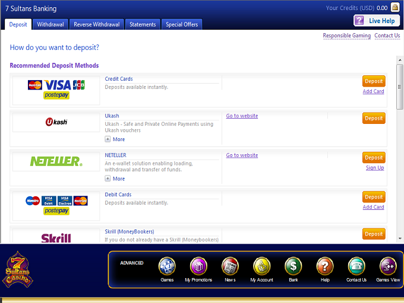Open the Reverse Withdrawal tab
404x303 pixels.
pos(97,24)
